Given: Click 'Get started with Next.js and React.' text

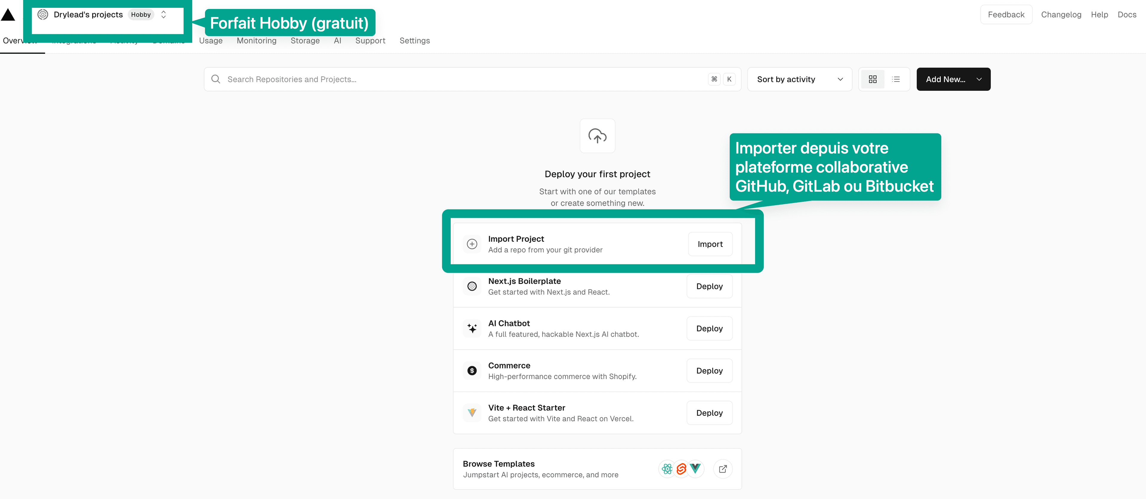Looking at the screenshot, I should point(549,292).
